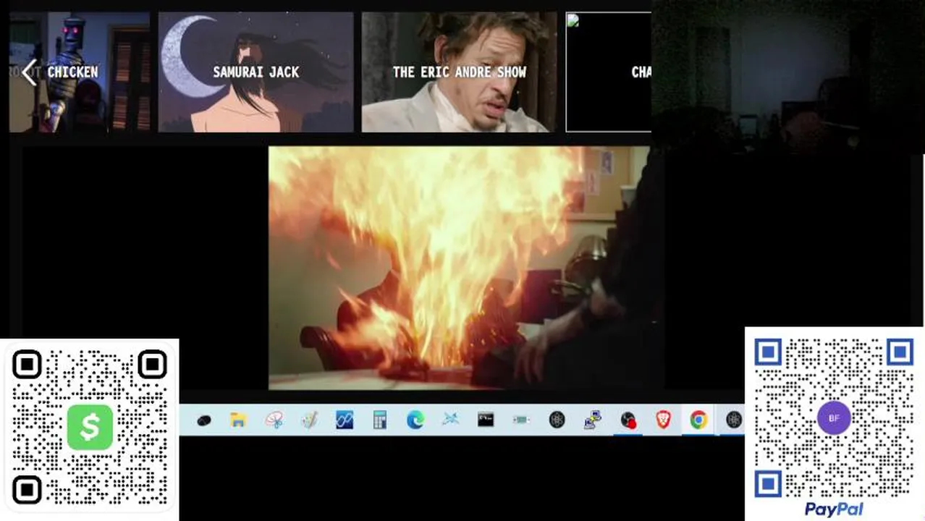
Task: Launch the Calculator from the taskbar
Action: pos(380,420)
